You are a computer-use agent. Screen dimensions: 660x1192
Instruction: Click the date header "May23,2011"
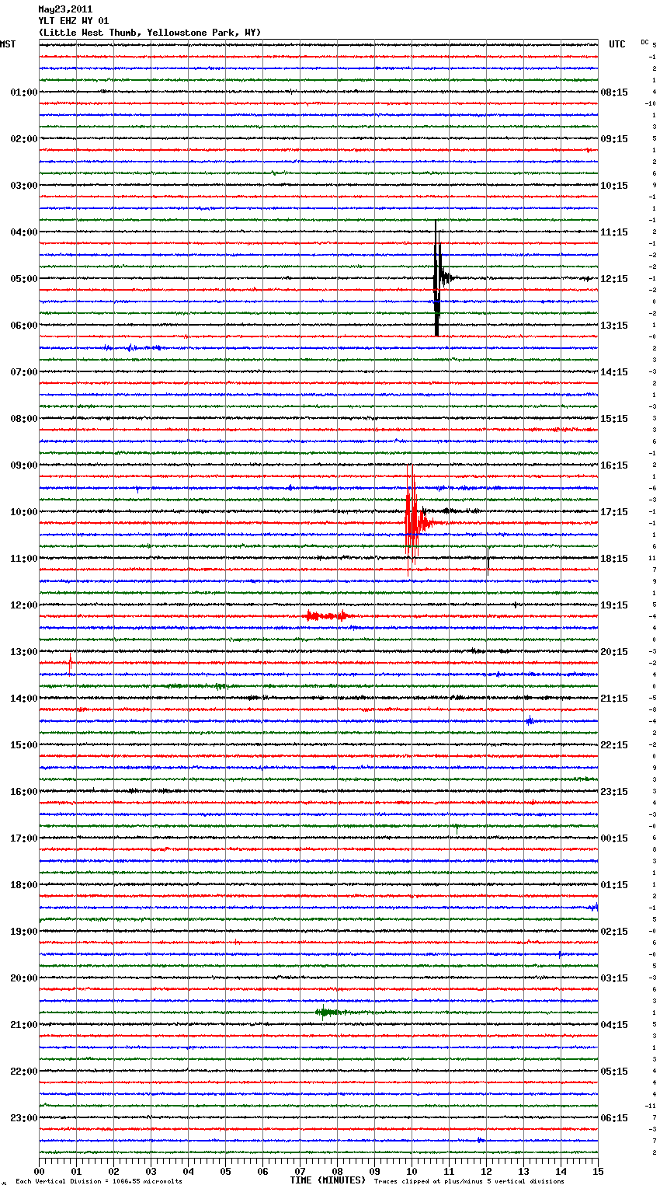tap(64, 9)
